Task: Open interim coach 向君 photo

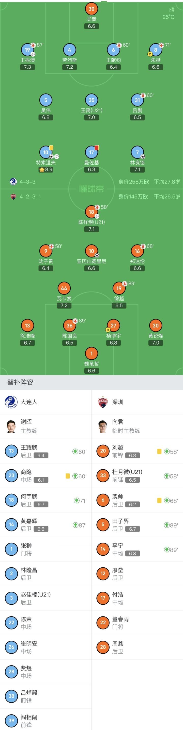Action: (103, 426)
